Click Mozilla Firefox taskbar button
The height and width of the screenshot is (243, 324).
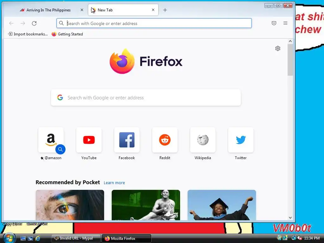tap(127, 238)
